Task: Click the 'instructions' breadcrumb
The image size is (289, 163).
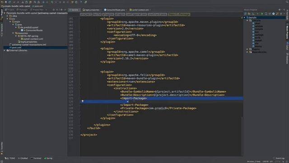Action: (x=157, y=14)
